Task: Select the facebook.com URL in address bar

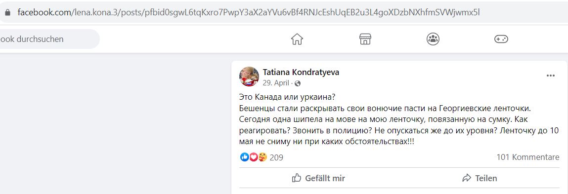Action: tap(249, 12)
